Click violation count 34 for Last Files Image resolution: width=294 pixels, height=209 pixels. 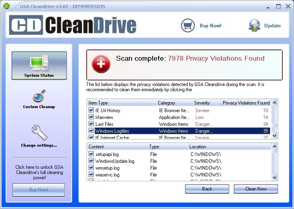coord(265,124)
